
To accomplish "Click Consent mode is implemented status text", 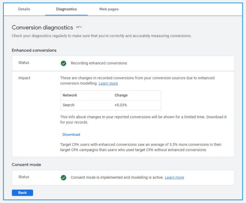I will click(117, 177).
